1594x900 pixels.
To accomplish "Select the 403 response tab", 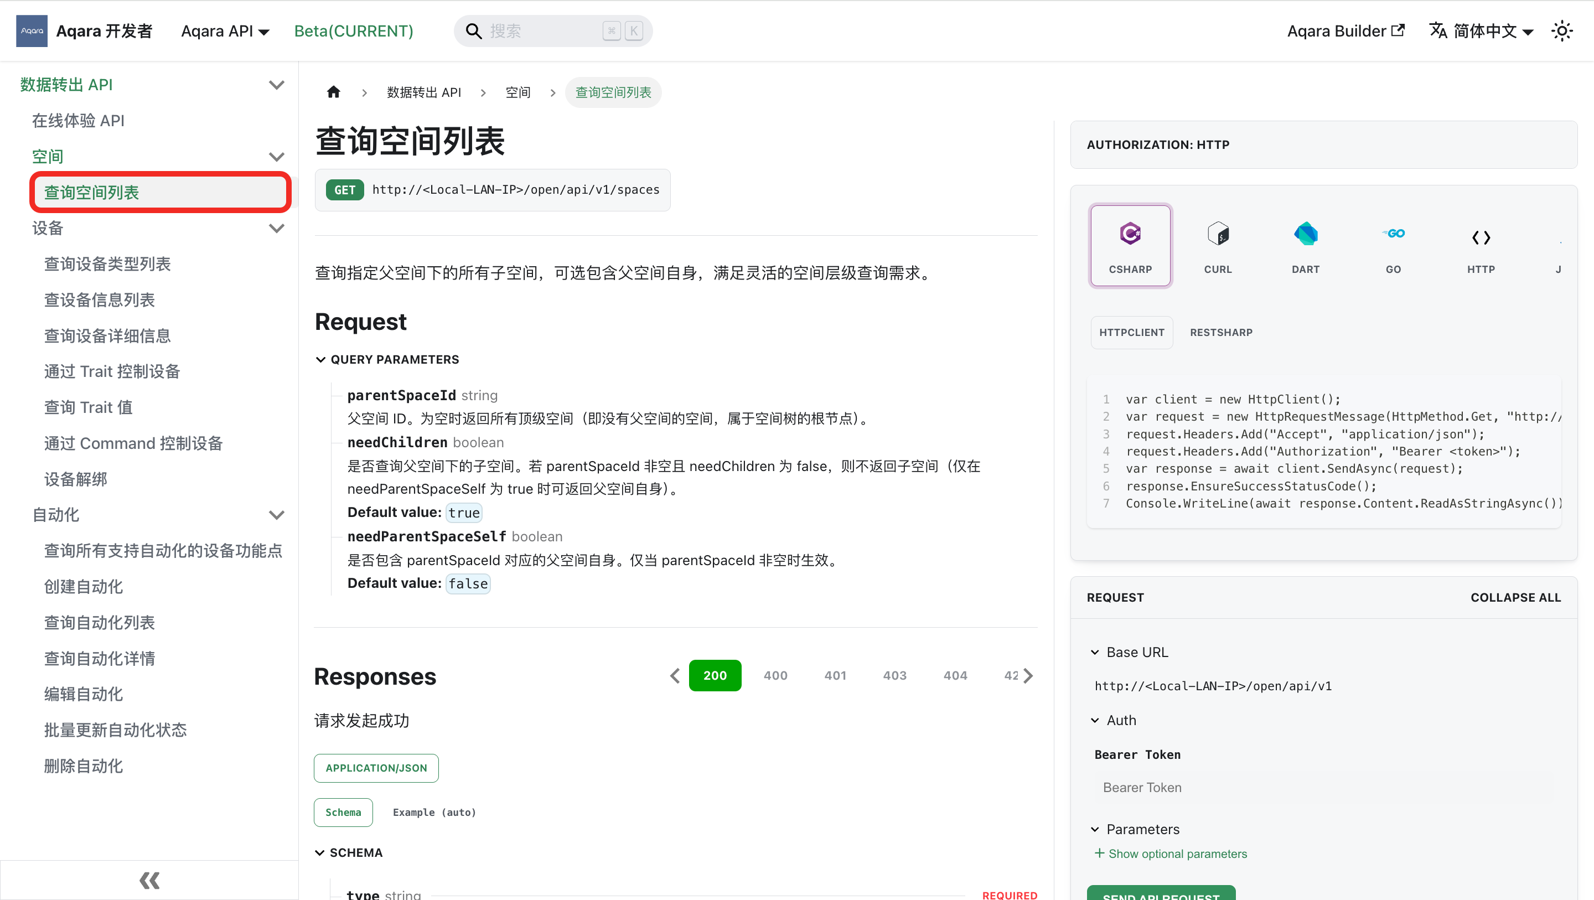I will (x=894, y=675).
